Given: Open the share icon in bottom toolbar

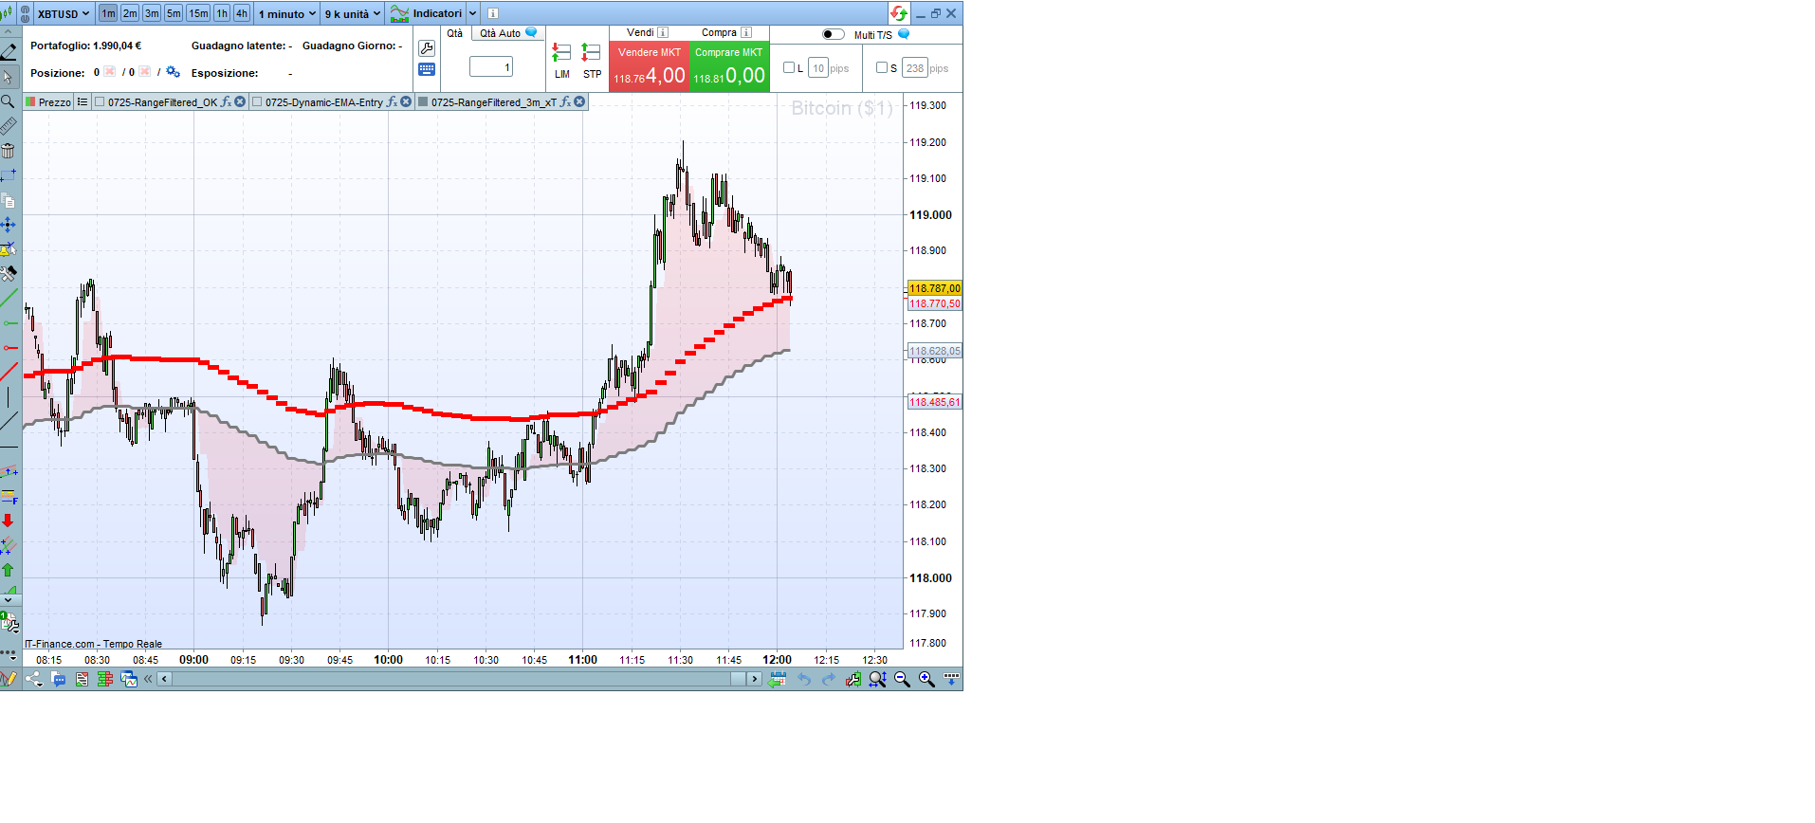Looking at the screenshot, I should [x=34, y=679].
